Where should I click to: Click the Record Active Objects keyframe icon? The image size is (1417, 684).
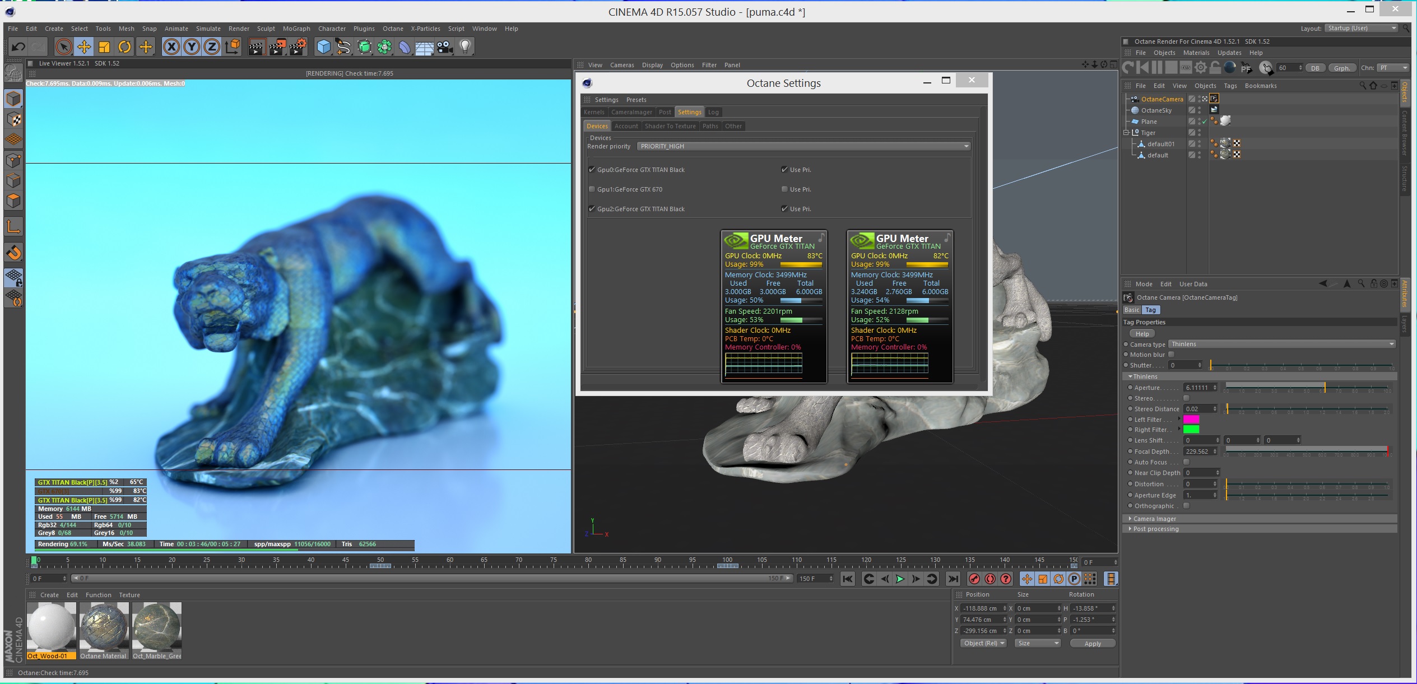tap(974, 579)
